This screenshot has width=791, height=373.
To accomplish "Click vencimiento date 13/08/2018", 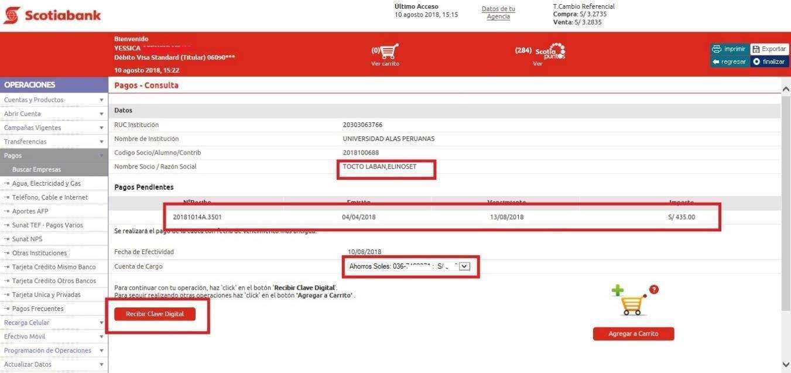I will tap(506, 217).
